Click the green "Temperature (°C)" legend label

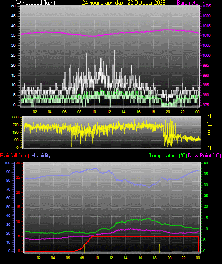pyautogui.click(x=168, y=156)
